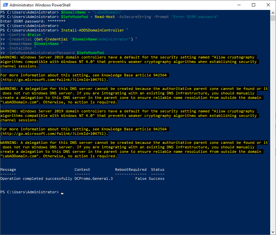This screenshot has width=276, height=235.
Task: Click the first go.microsoft.com fwlink URL
Action: point(54,80)
